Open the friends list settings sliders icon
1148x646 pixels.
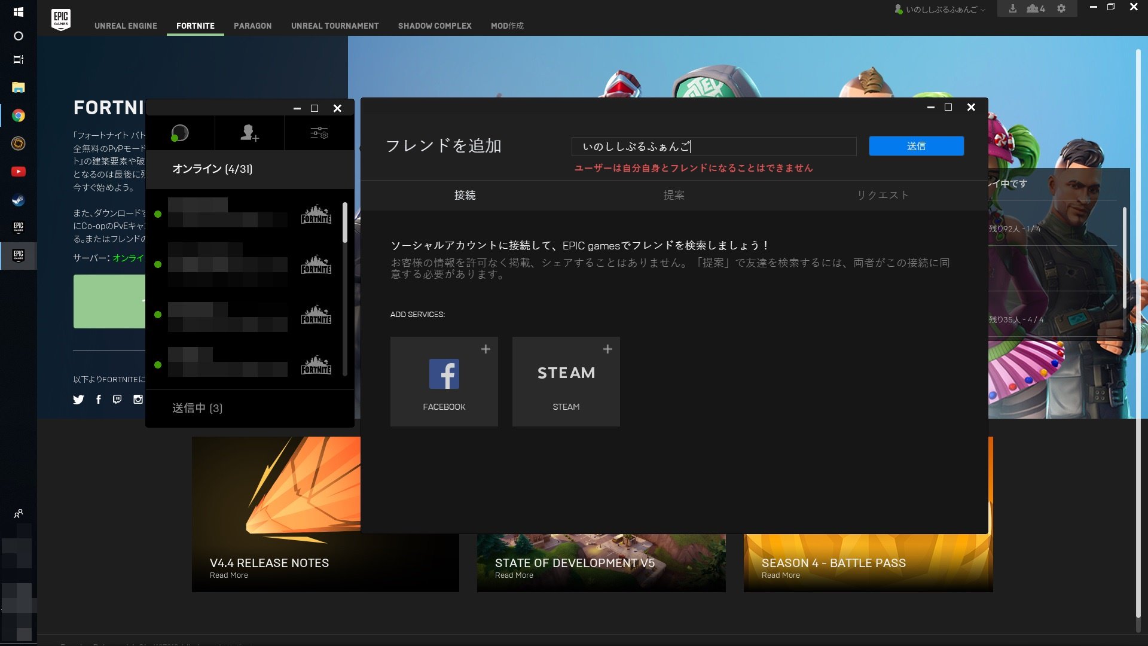tap(319, 133)
